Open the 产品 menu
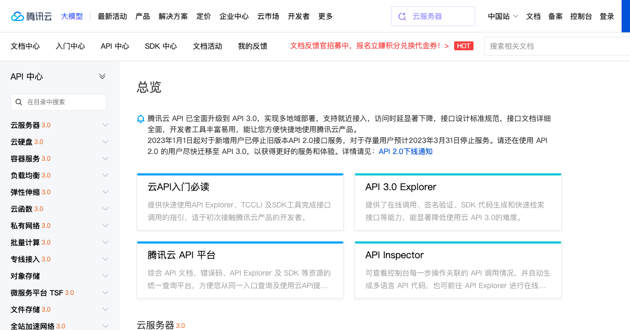 [142, 16]
